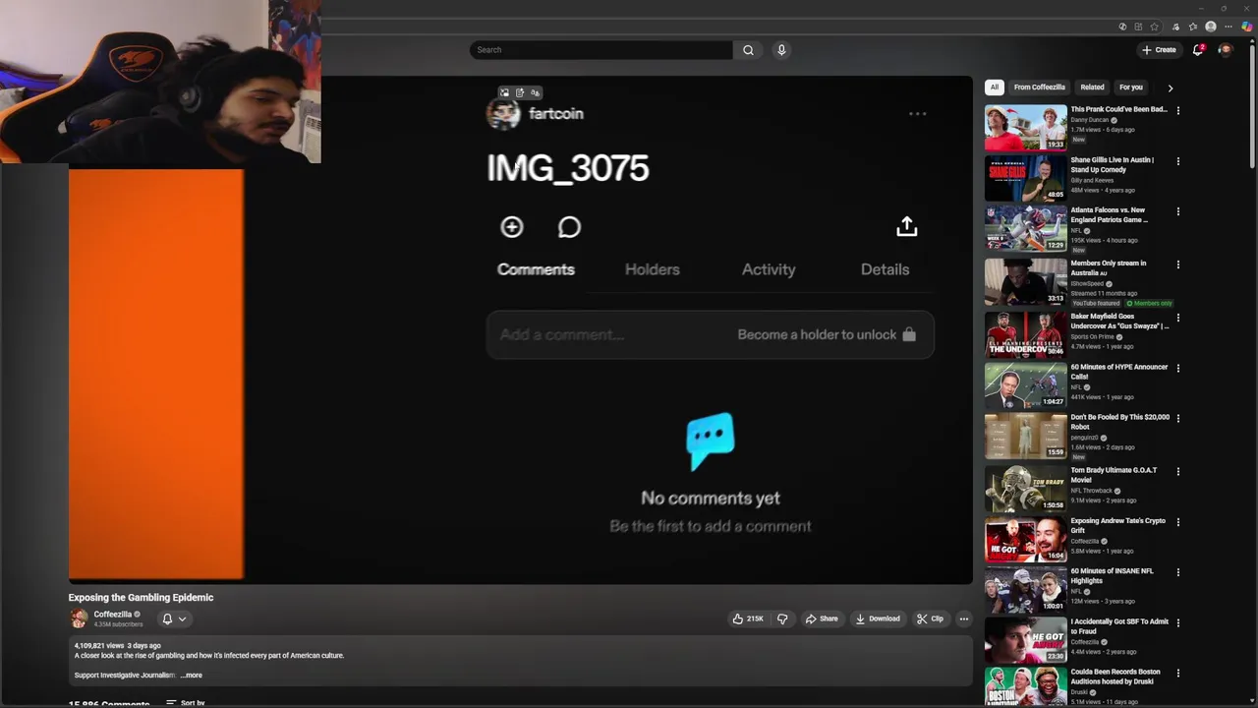The width and height of the screenshot is (1258, 708).
Task: Click the Add a comment field
Action: [x=710, y=334]
